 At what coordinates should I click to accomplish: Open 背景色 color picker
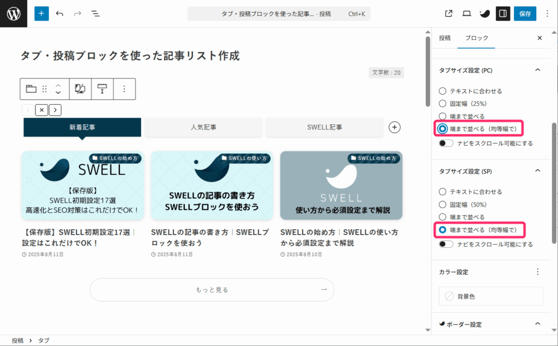coord(491,296)
